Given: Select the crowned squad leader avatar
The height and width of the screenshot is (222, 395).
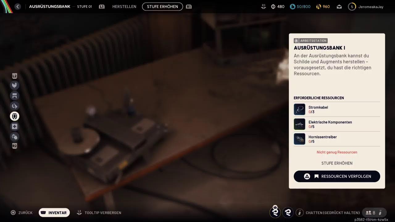Looking at the screenshot, I should click(x=275, y=212).
